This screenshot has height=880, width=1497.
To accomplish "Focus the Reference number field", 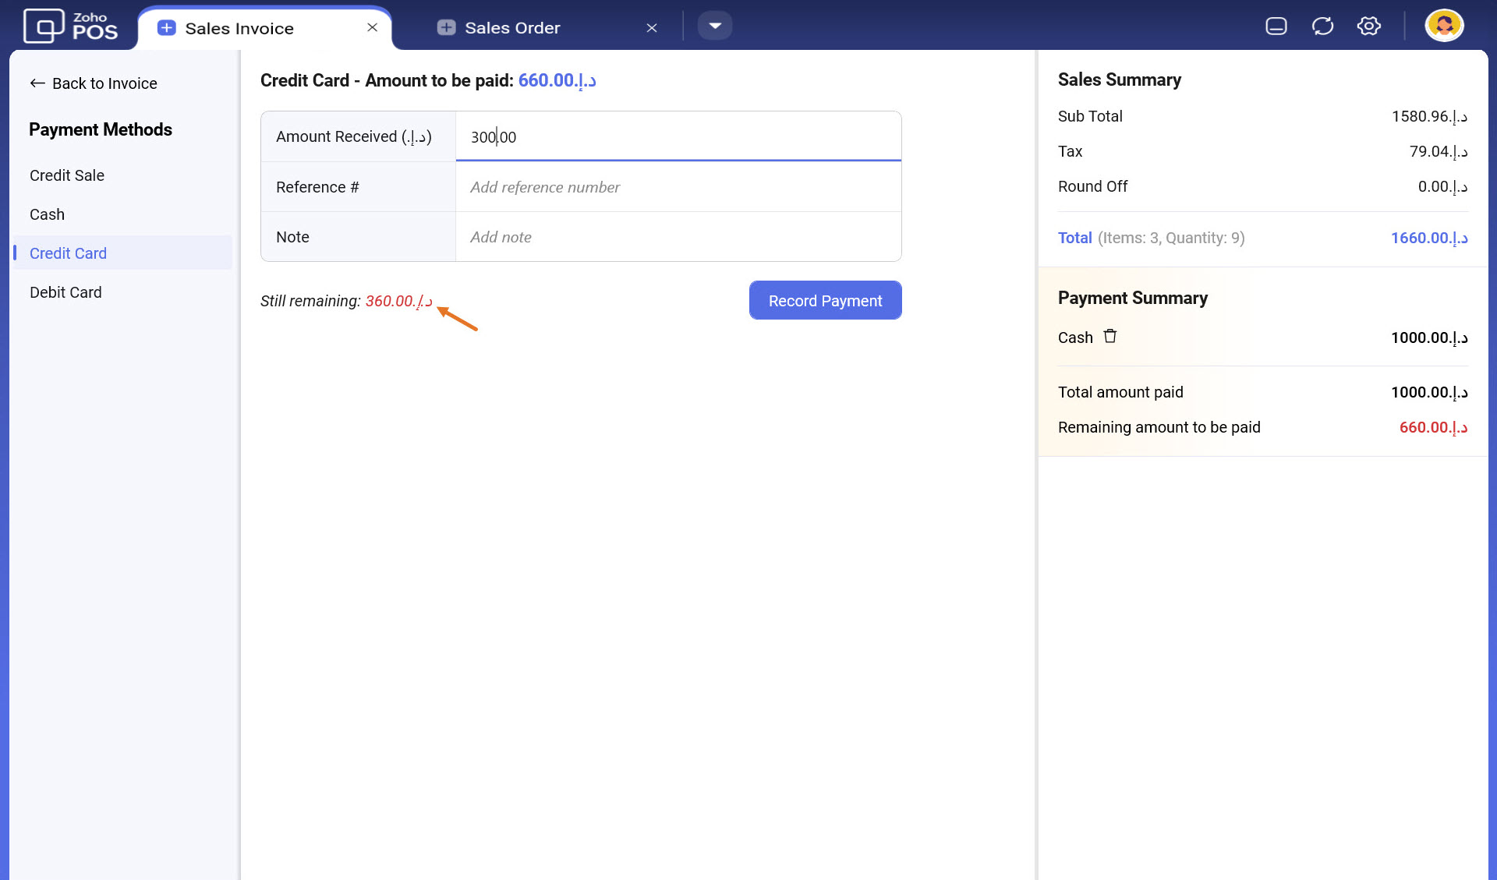I will pos(677,187).
